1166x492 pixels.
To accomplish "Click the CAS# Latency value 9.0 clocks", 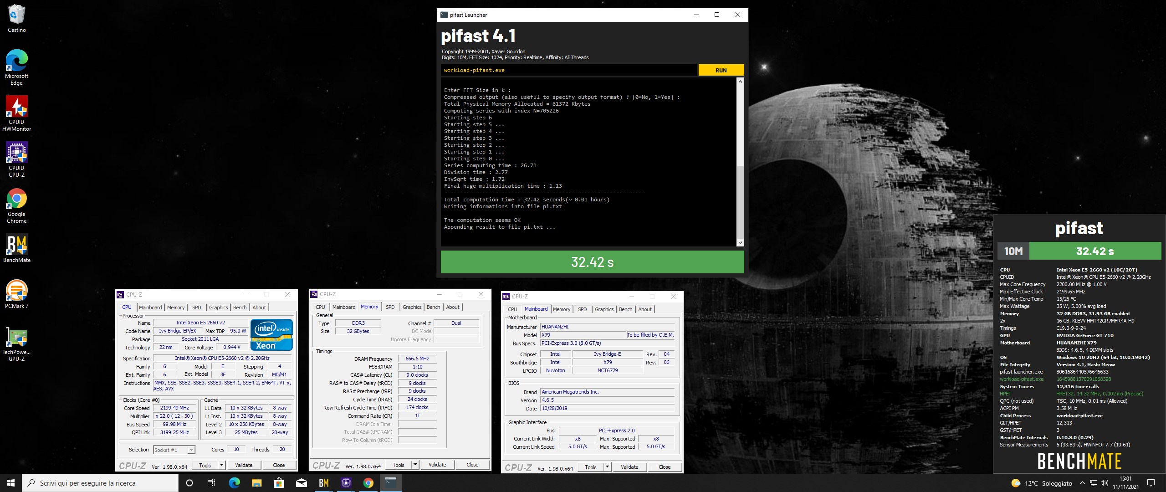I will tap(417, 375).
